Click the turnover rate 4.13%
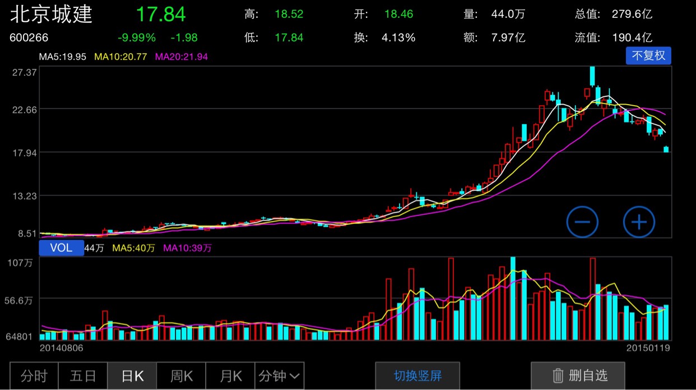696x390 pixels. click(x=398, y=38)
